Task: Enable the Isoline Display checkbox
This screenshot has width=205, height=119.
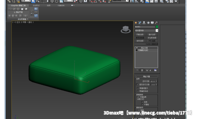Action: click(x=138, y=88)
